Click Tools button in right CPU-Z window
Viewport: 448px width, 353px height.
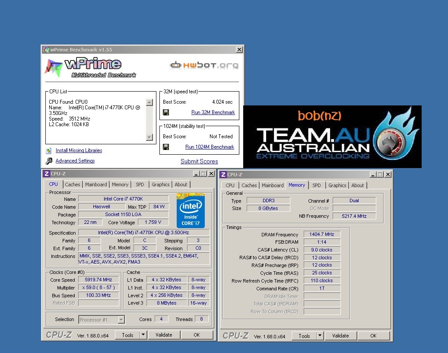(304, 336)
